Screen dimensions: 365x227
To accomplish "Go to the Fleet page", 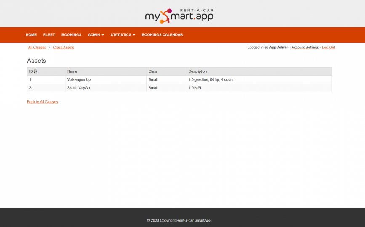I will point(49,35).
